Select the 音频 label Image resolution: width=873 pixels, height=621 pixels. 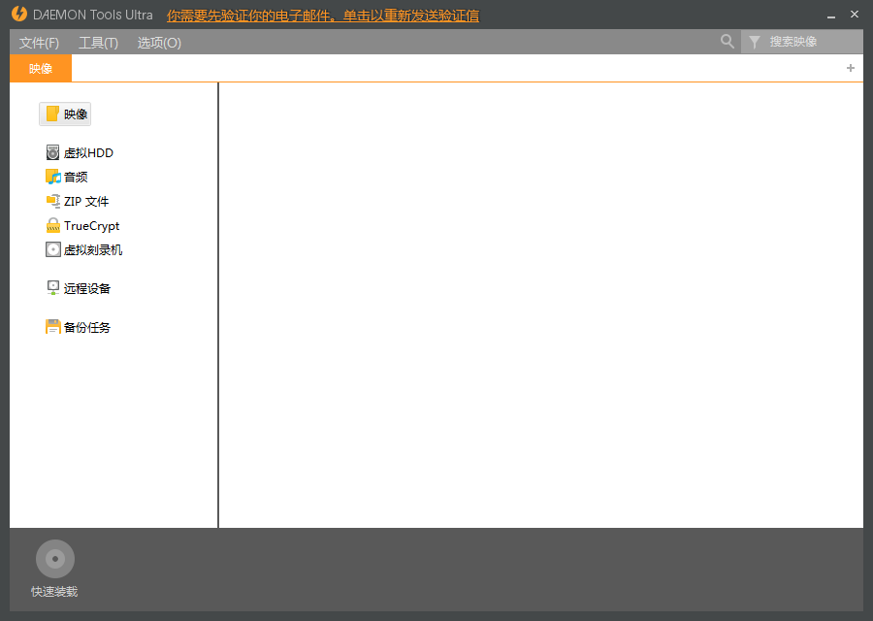tap(76, 178)
